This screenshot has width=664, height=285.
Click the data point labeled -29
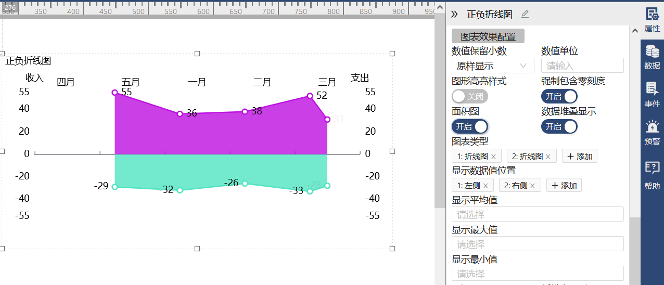[114, 187]
